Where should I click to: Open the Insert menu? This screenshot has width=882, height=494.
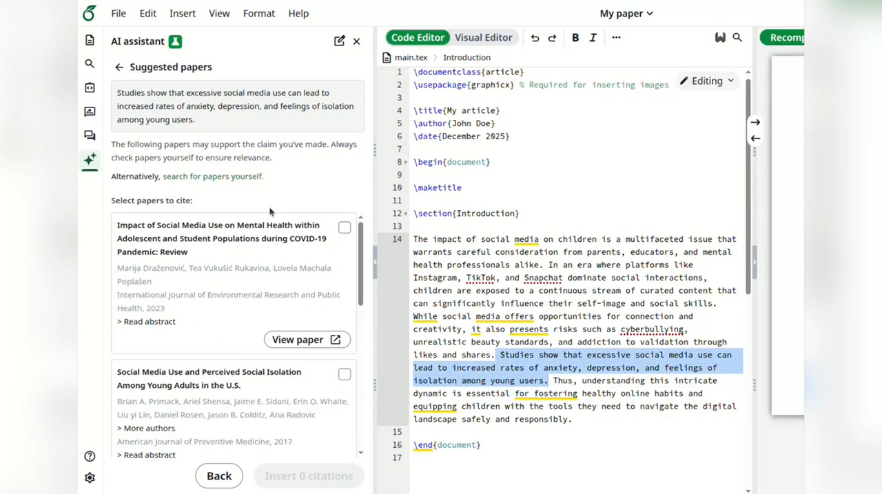(182, 13)
